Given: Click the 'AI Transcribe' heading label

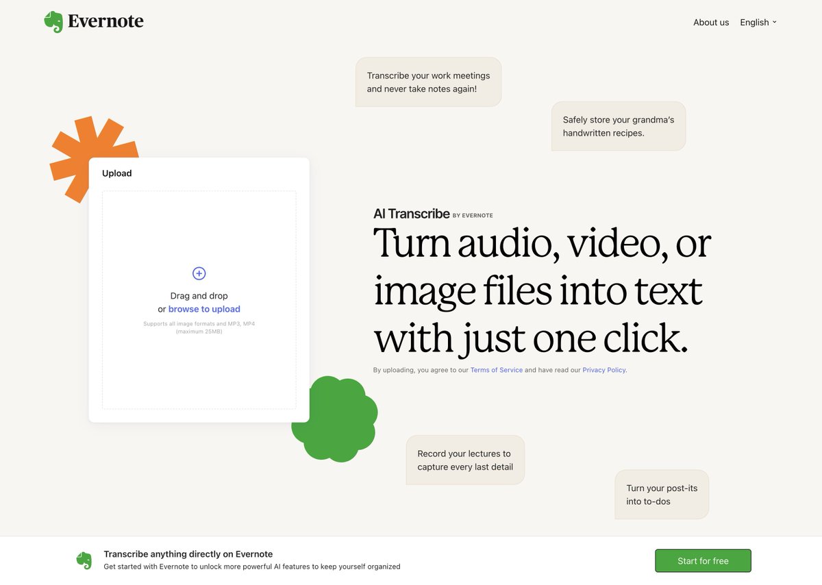Looking at the screenshot, I should (x=411, y=214).
